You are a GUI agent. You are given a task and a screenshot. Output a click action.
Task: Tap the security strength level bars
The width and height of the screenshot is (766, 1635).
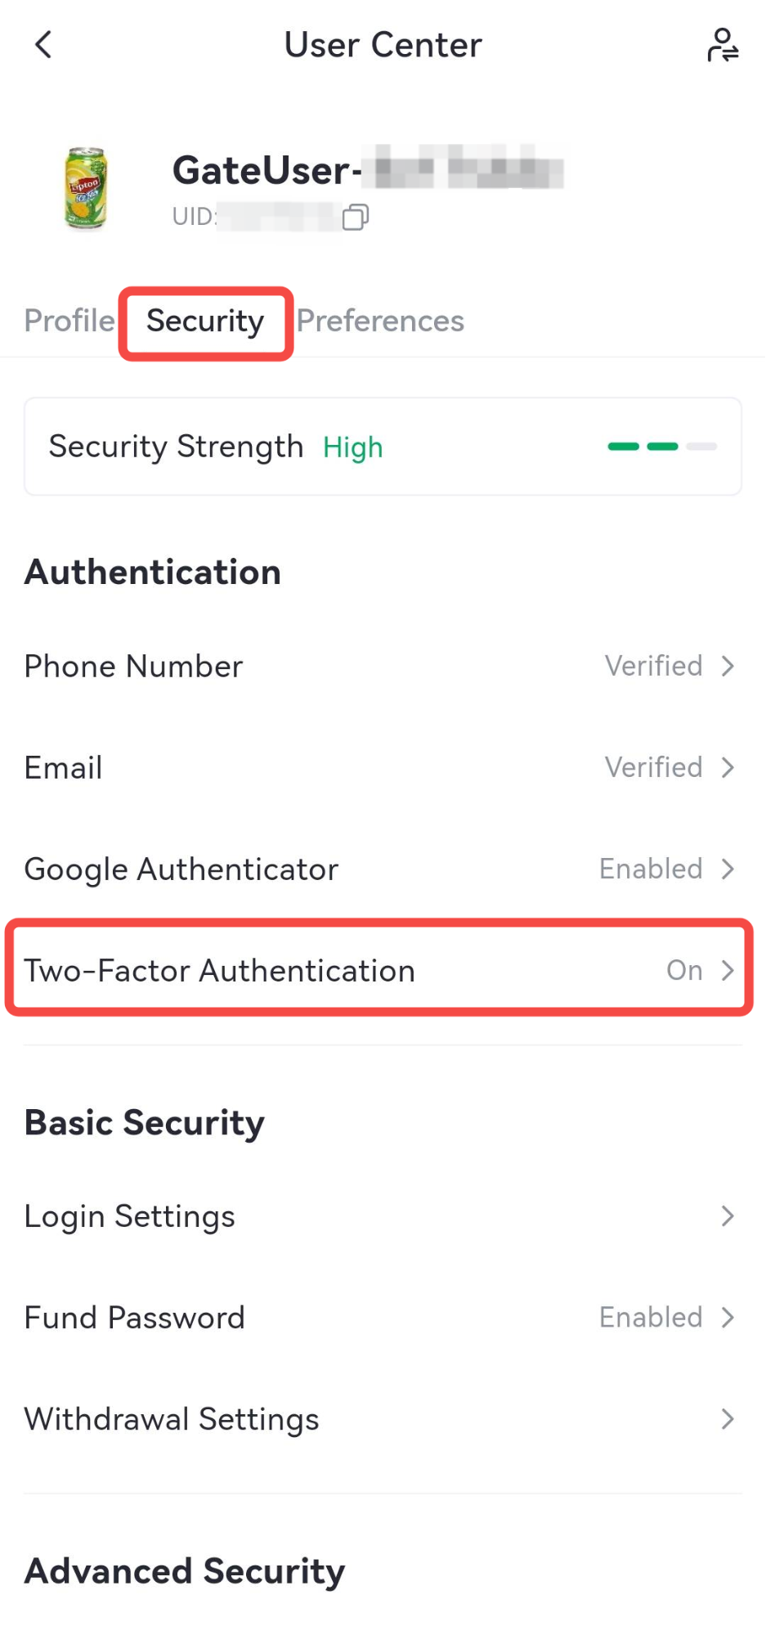point(662,447)
